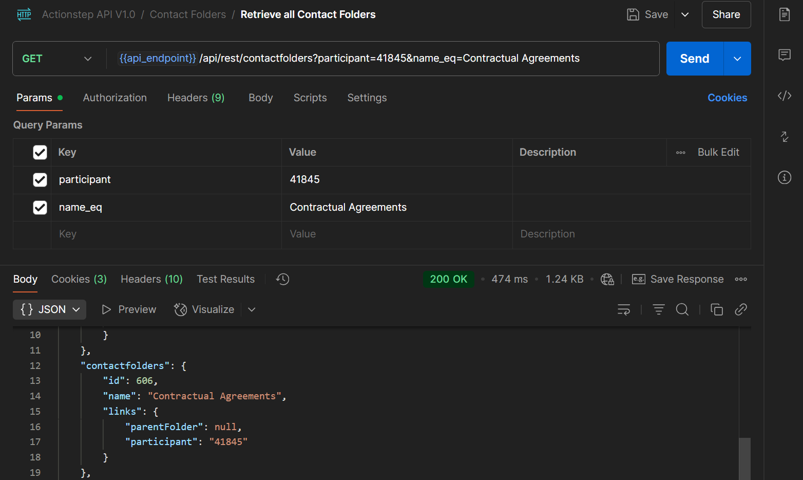Click the Save Response example icon

tap(638, 279)
